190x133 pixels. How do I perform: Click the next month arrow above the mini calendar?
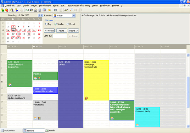[41, 15]
